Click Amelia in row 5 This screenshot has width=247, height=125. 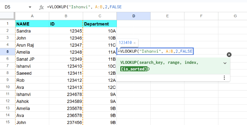[x=32, y=52]
